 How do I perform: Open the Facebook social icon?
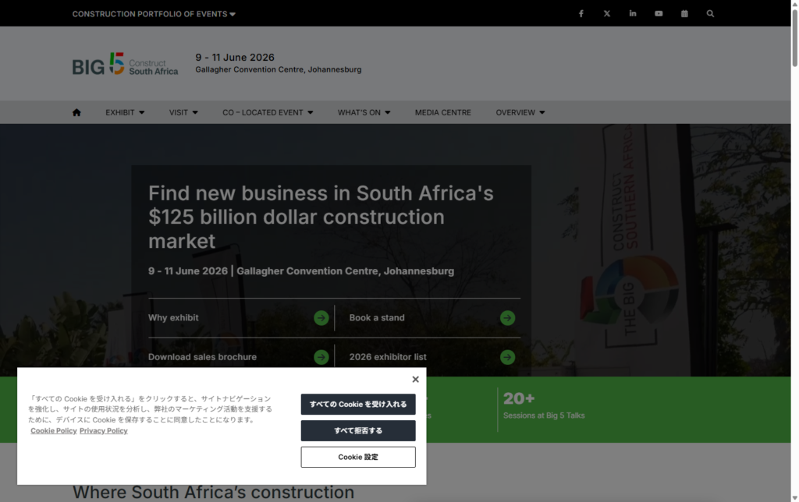click(x=581, y=13)
